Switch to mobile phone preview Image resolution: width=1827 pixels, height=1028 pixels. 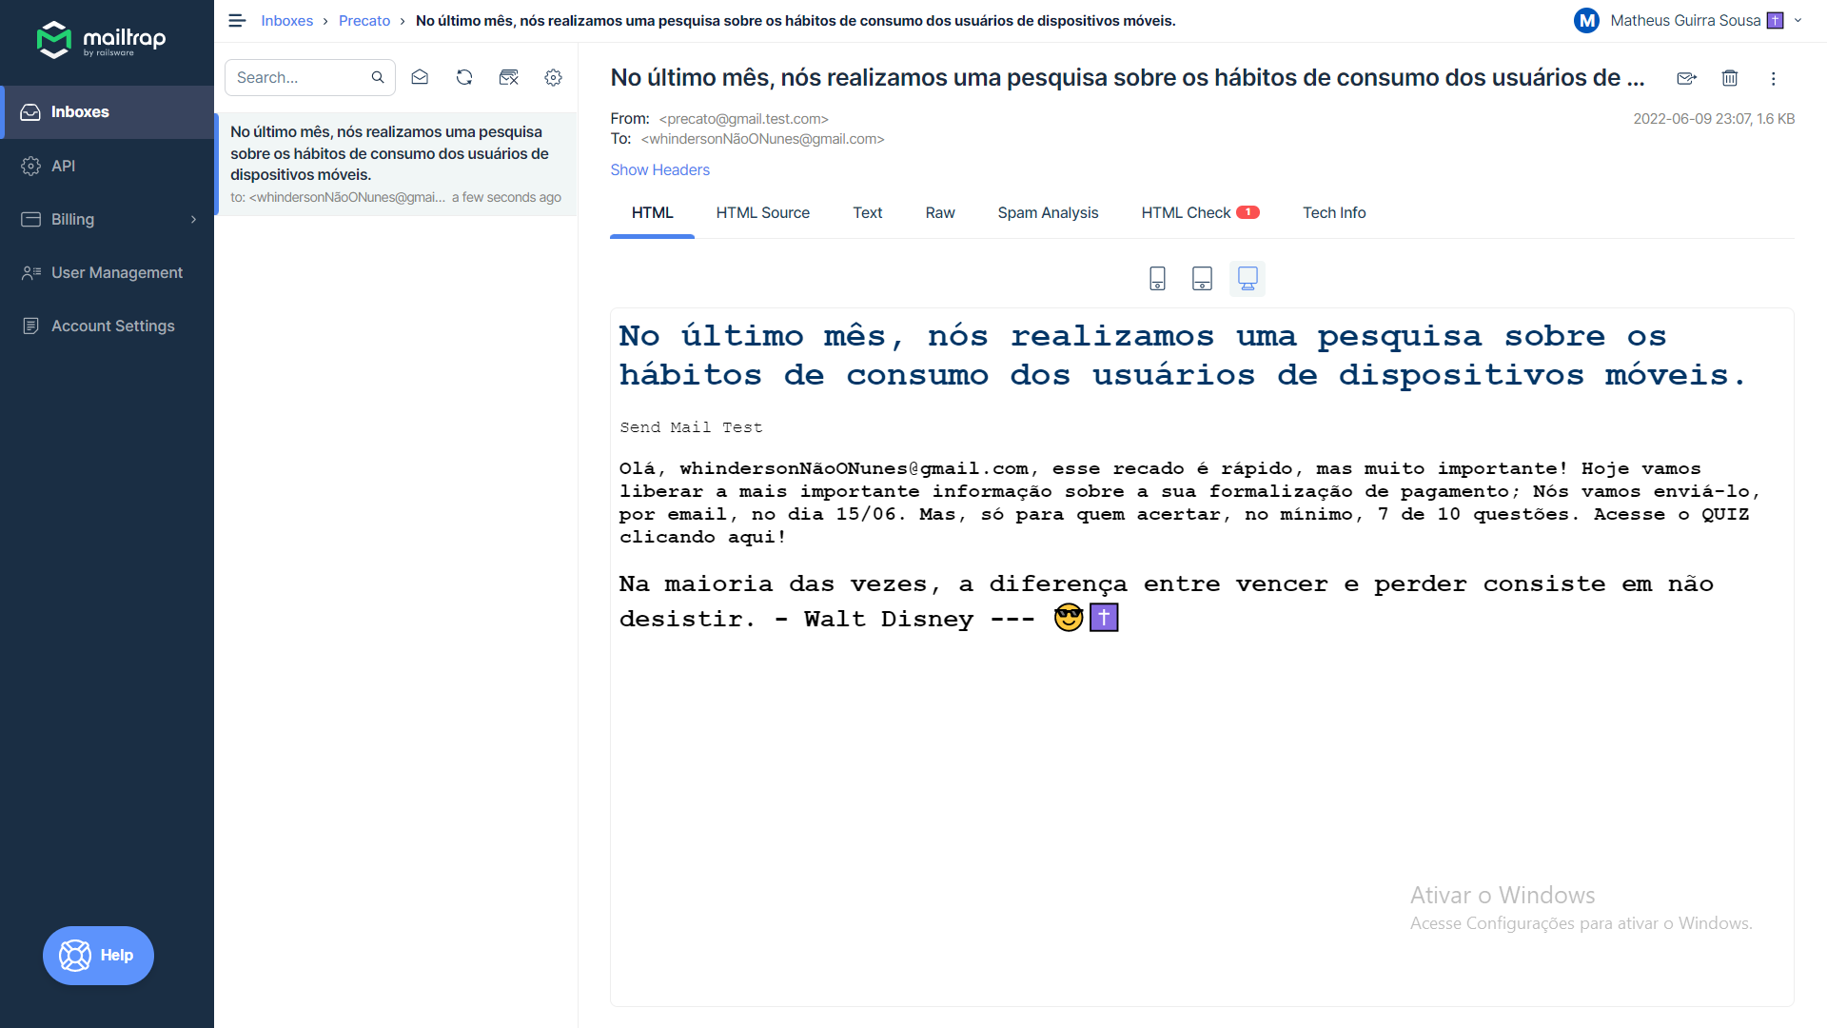1157,278
